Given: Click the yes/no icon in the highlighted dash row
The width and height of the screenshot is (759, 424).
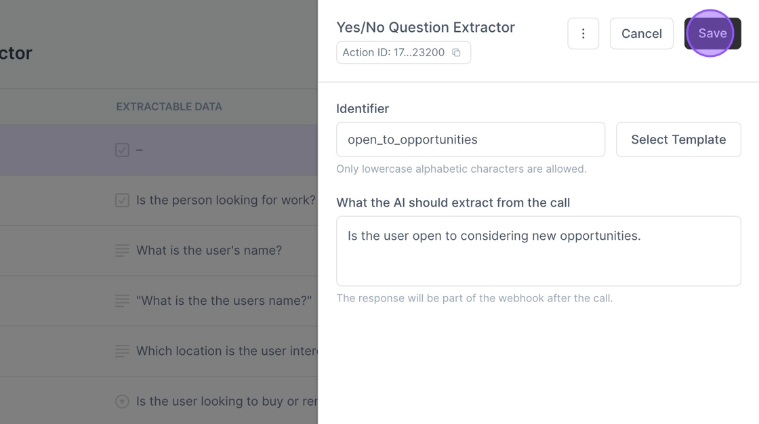Looking at the screenshot, I should 122,150.
